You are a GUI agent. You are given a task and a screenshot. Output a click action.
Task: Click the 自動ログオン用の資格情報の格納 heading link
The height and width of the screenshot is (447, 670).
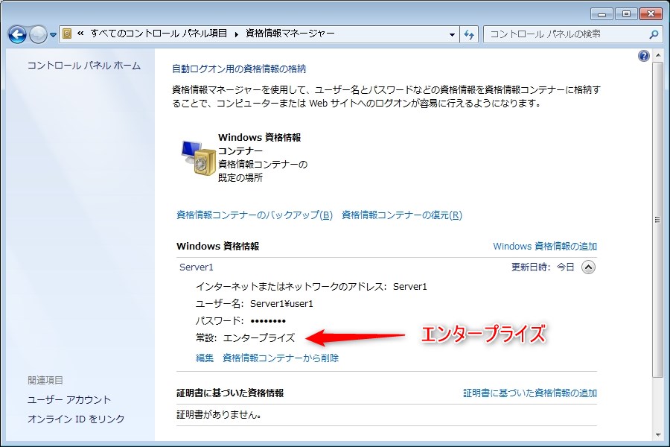(239, 69)
